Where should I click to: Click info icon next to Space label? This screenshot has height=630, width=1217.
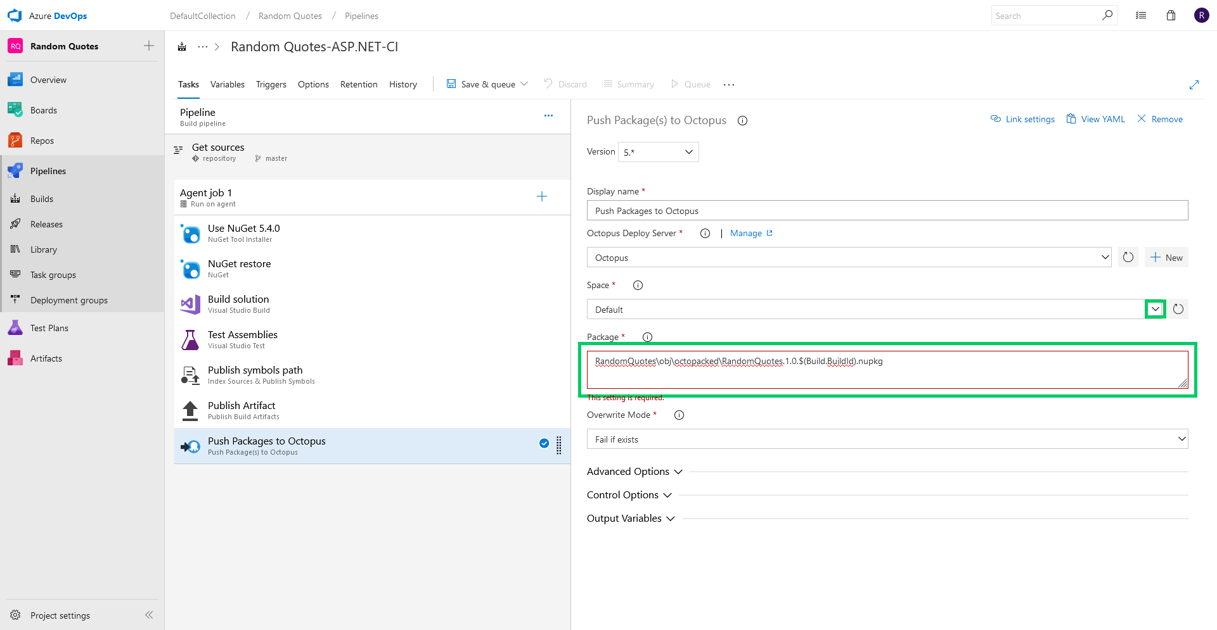[638, 285]
